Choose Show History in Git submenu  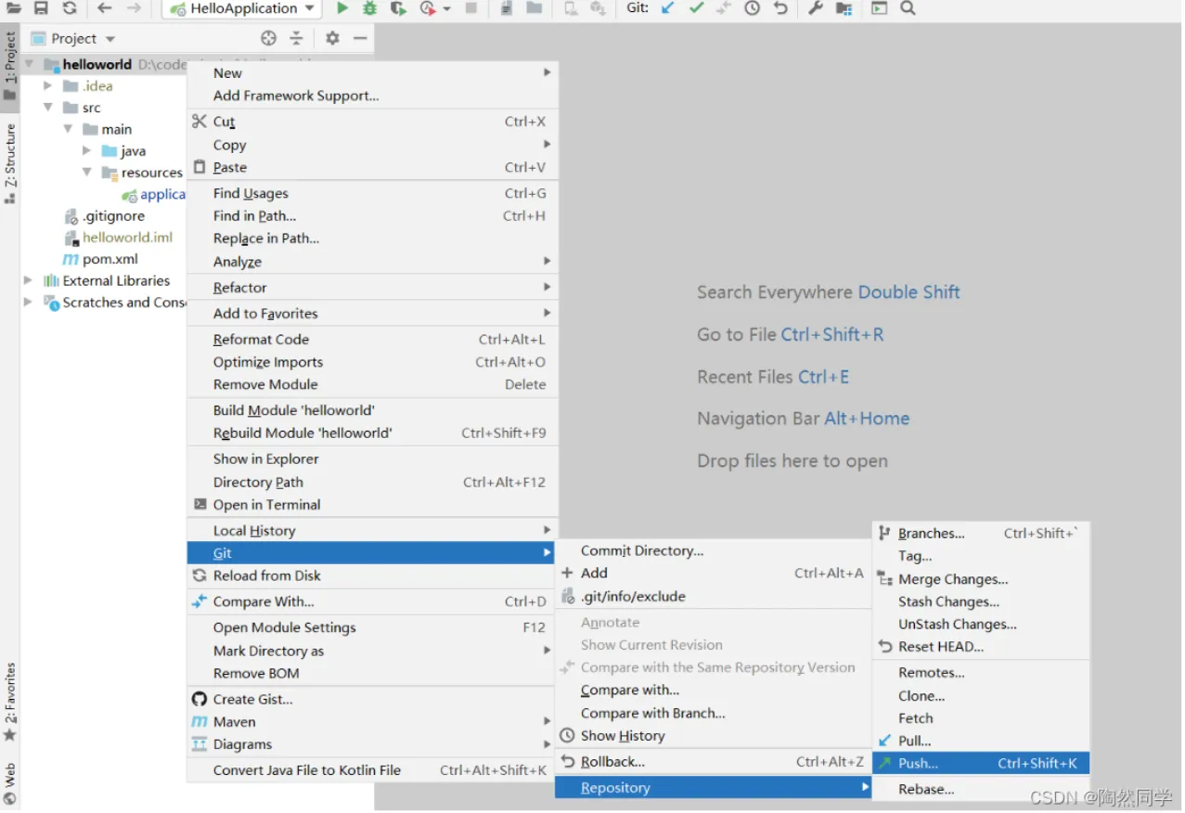(714, 736)
